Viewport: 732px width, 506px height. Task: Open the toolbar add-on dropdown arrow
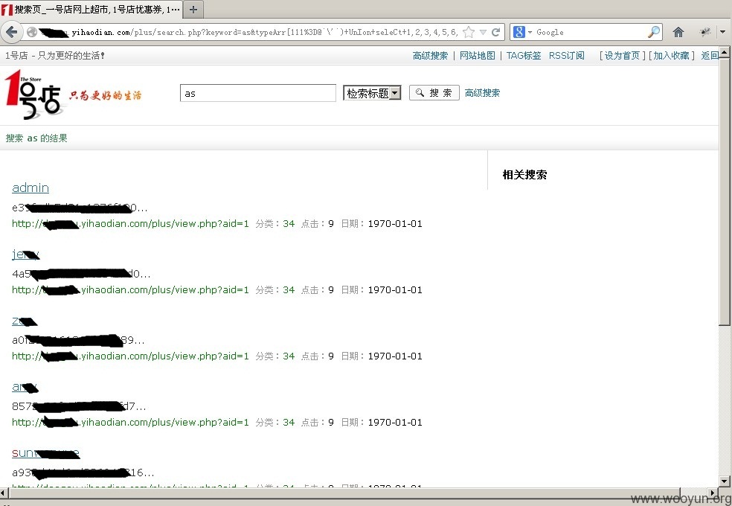click(x=722, y=32)
